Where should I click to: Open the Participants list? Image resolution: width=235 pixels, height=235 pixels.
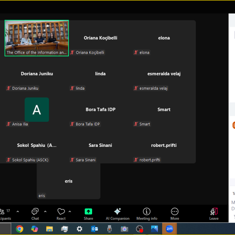pos(4,212)
